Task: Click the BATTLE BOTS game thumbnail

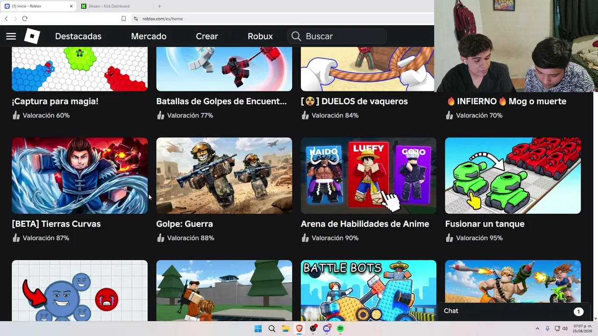Action: [x=369, y=291]
